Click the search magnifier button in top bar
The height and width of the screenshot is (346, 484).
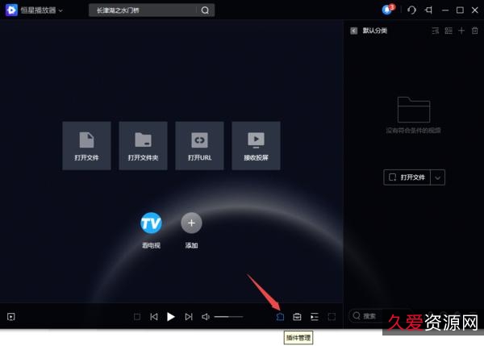(205, 10)
